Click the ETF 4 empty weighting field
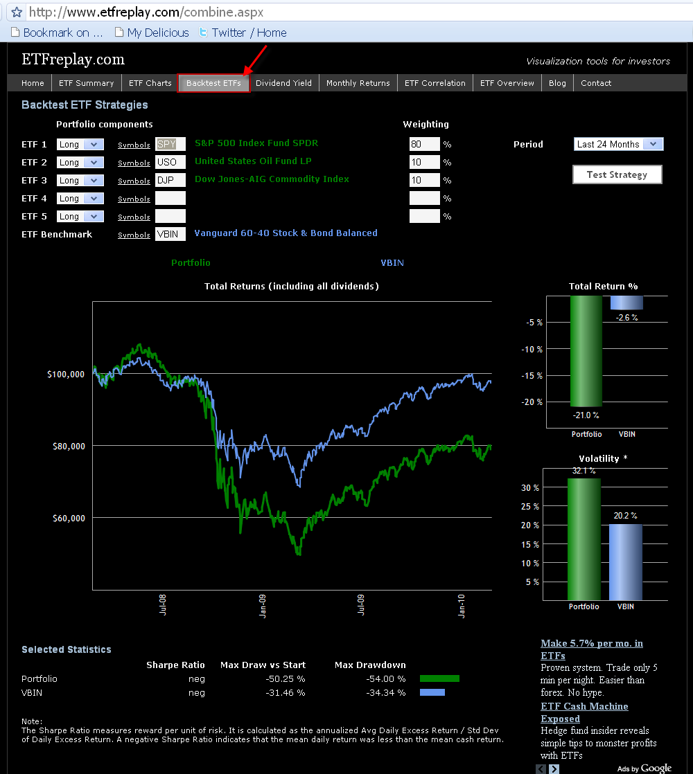Image resolution: width=693 pixels, height=774 pixels. (424, 198)
